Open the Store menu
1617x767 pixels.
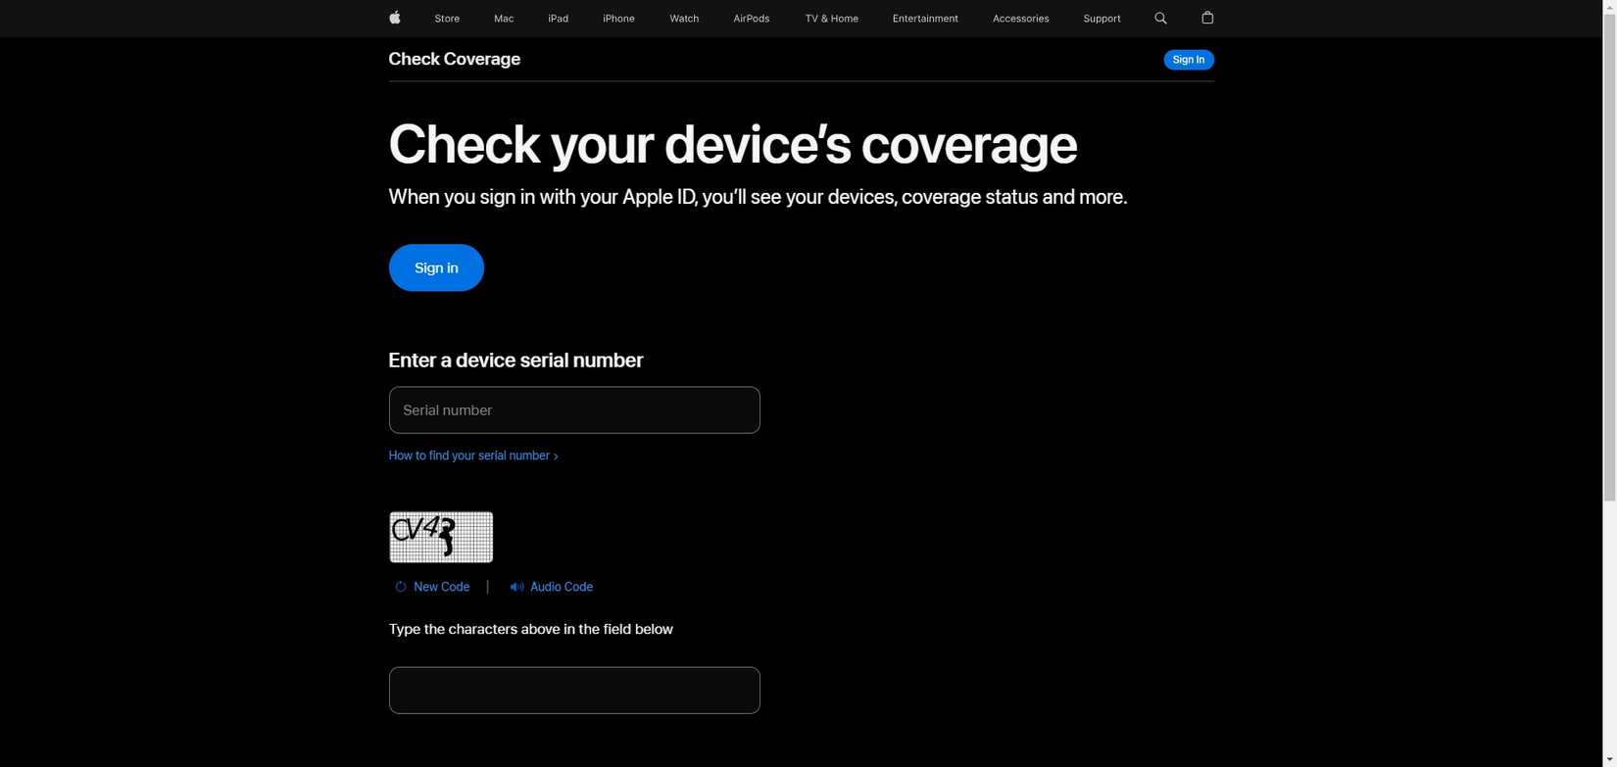coord(447,19)
